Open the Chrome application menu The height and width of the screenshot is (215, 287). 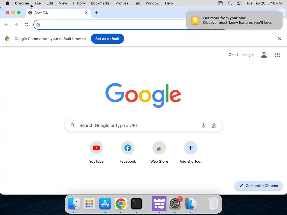pos(22,3)
